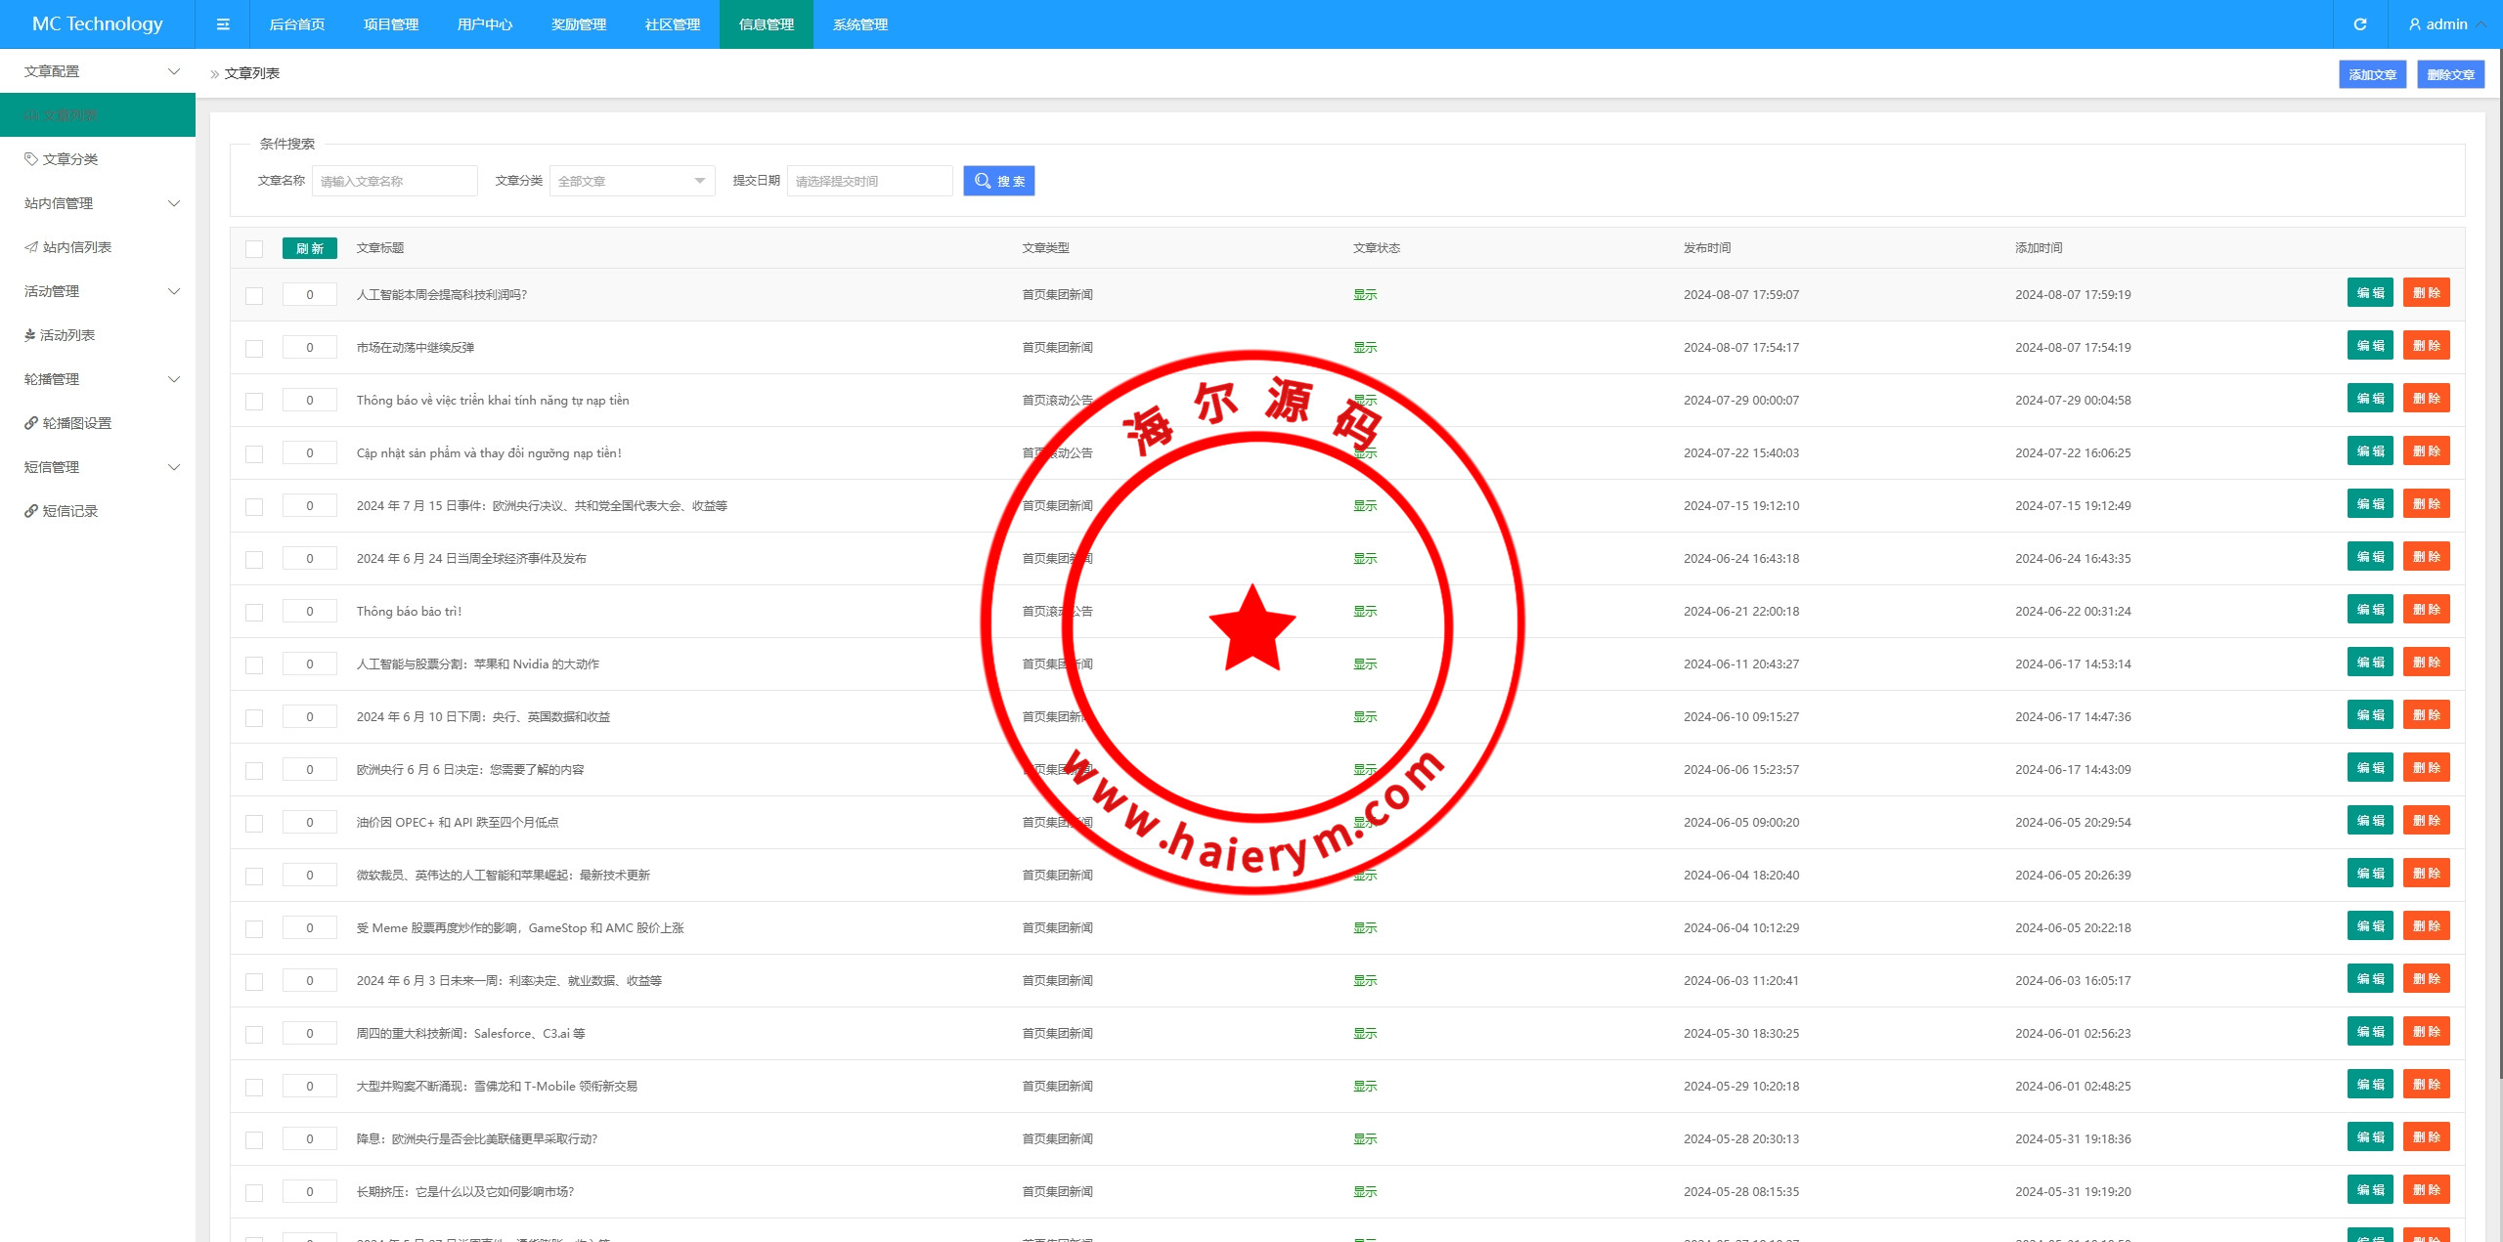
Task: Tick checkbox for 市场在动荡中继续反弹 row
Action: pyautogui.click(x=254, y=348)
